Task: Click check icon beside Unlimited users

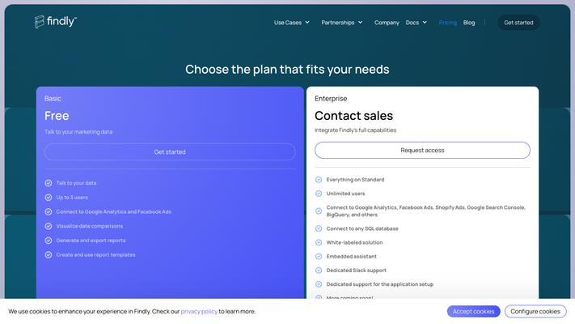Action: click(319, 194)
